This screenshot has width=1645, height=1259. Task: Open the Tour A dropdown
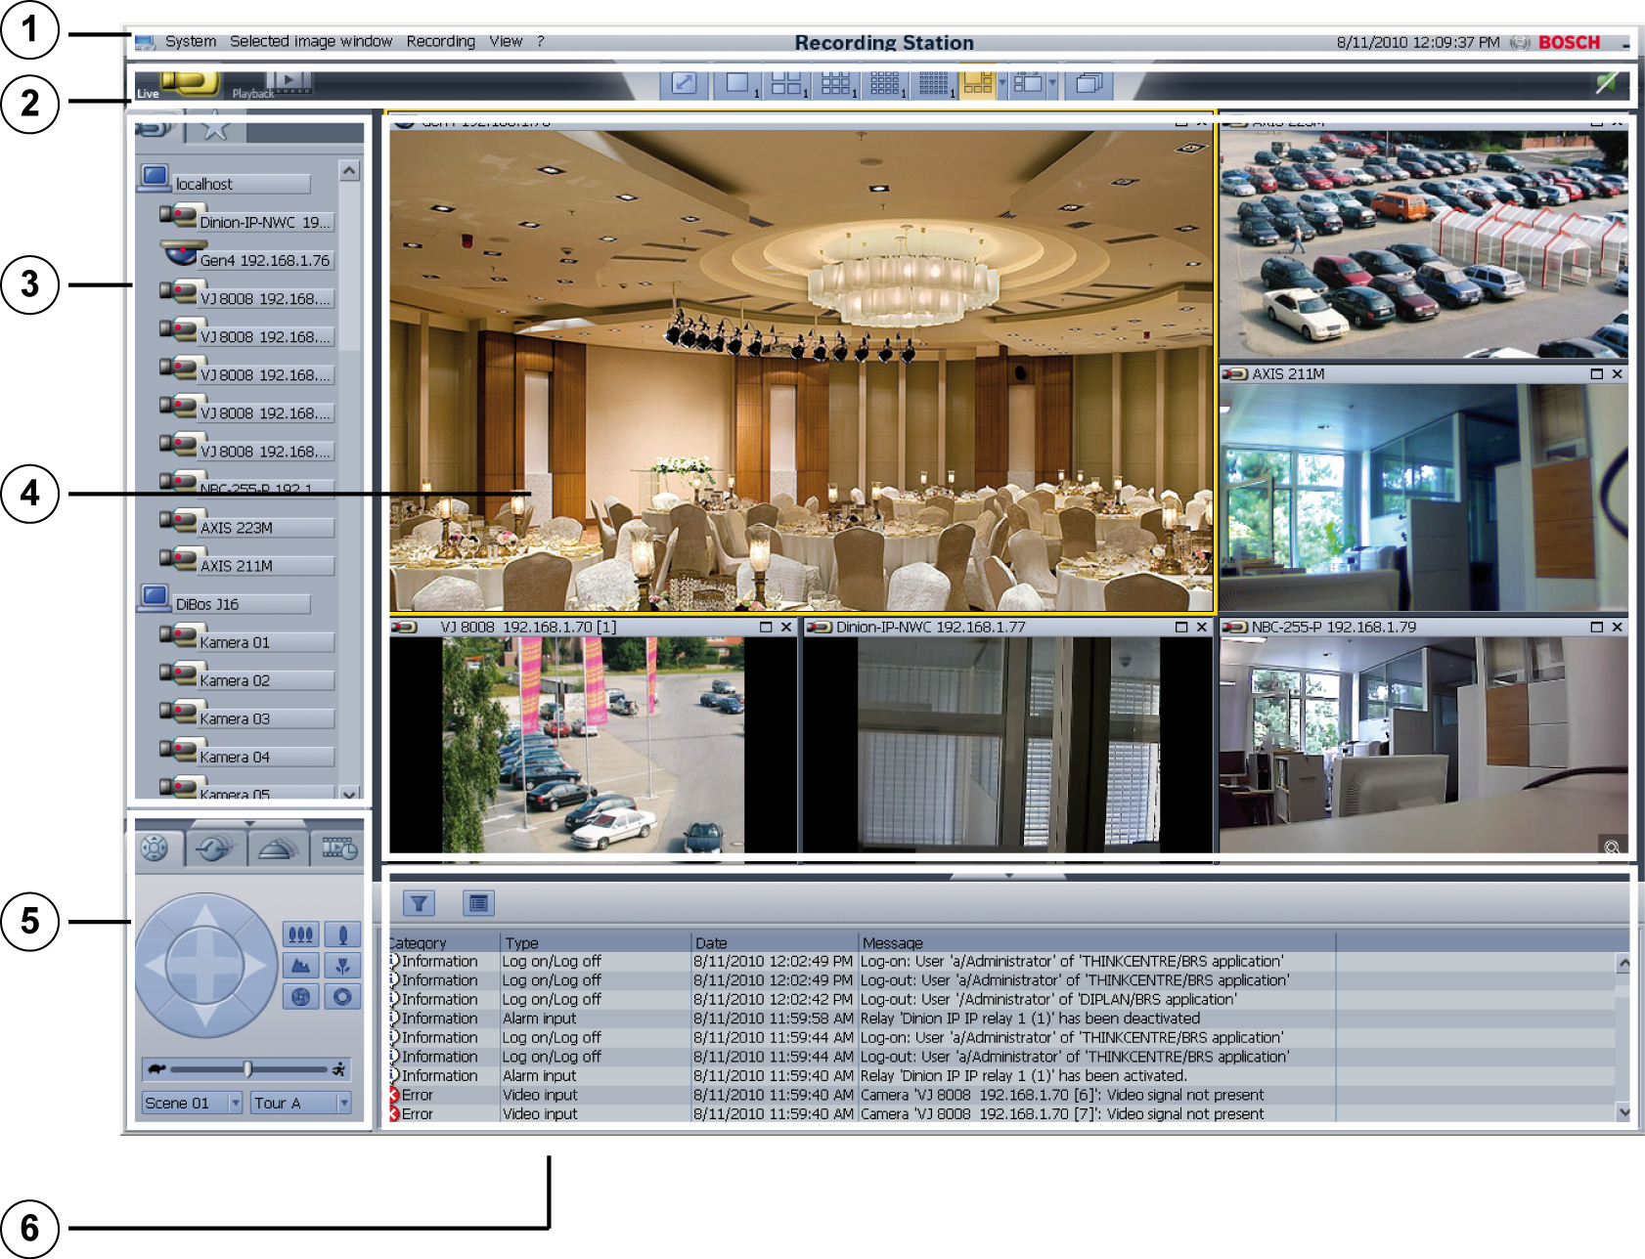(x=344, y=1103)
